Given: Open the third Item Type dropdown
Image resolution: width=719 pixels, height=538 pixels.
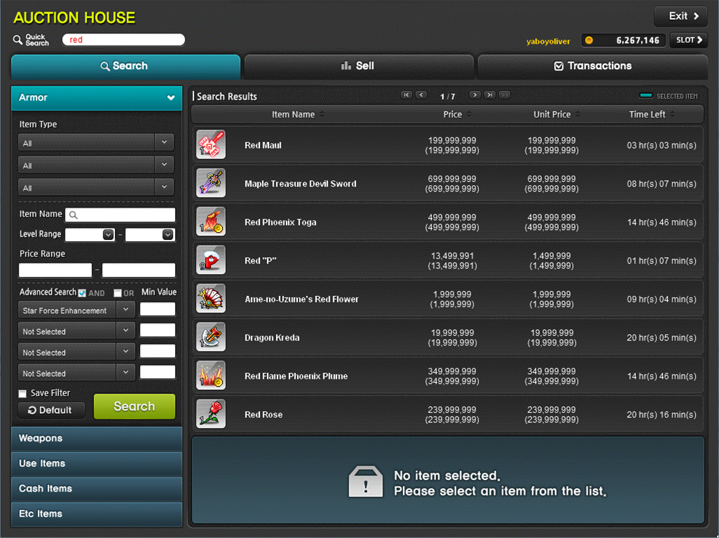Looking at the screenshot, I should (164, 187).
